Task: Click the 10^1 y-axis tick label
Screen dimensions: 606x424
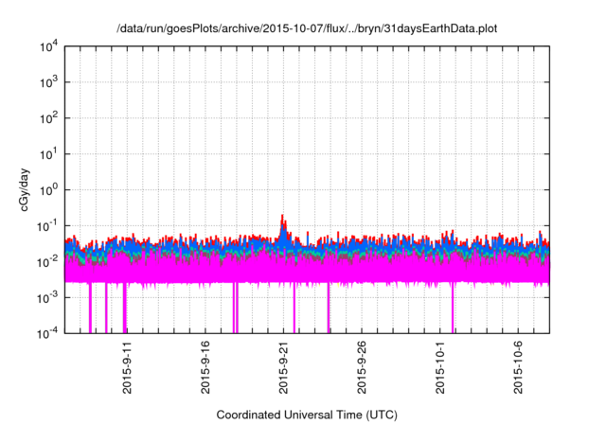Action: click(48, 154)
